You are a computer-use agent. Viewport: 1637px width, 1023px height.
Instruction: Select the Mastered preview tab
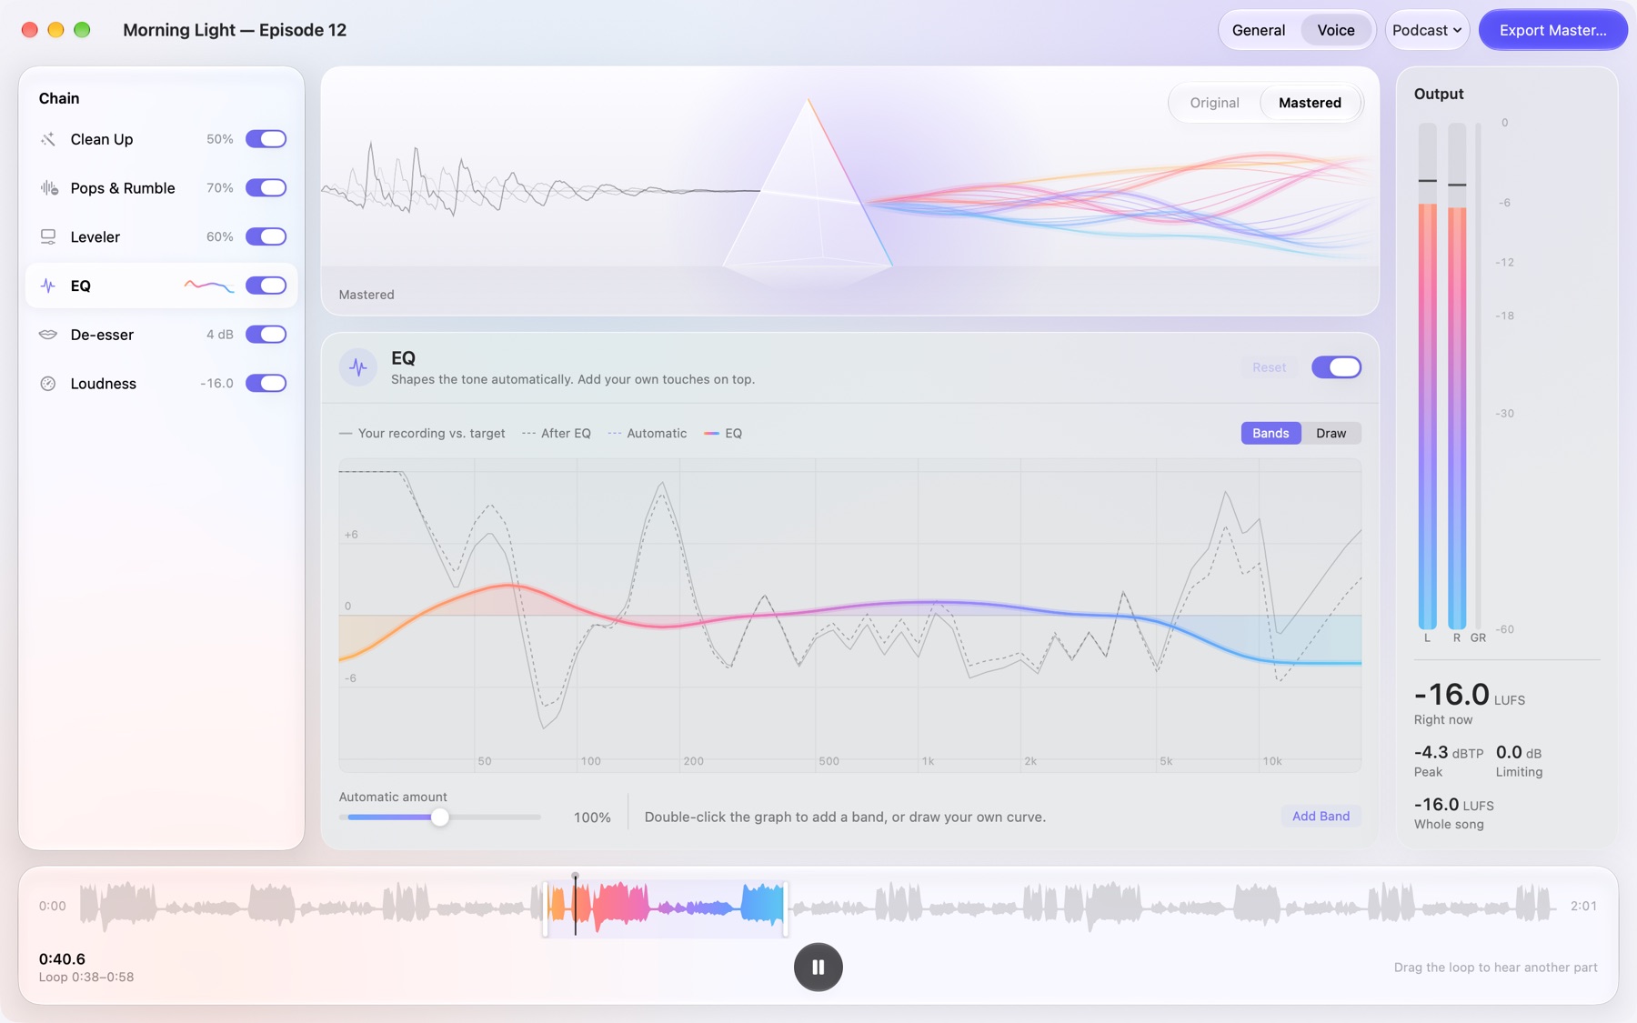point(1310,103)
